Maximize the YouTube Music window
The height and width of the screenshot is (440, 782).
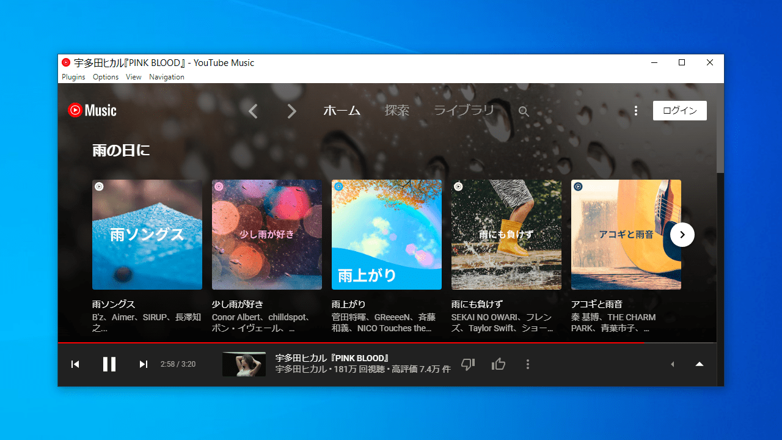coord(682,62)
